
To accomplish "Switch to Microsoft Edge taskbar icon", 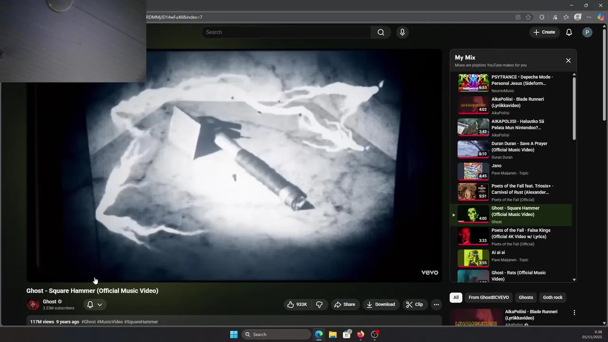I will [319, 334].
